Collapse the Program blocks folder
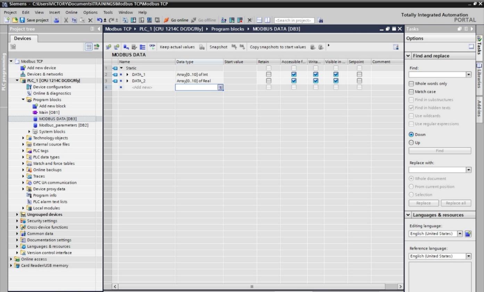 (23, 100)
